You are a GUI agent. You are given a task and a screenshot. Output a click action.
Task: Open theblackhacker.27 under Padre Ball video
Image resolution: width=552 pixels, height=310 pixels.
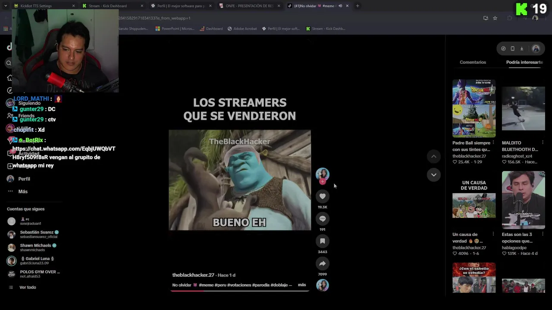pos(469,156)
